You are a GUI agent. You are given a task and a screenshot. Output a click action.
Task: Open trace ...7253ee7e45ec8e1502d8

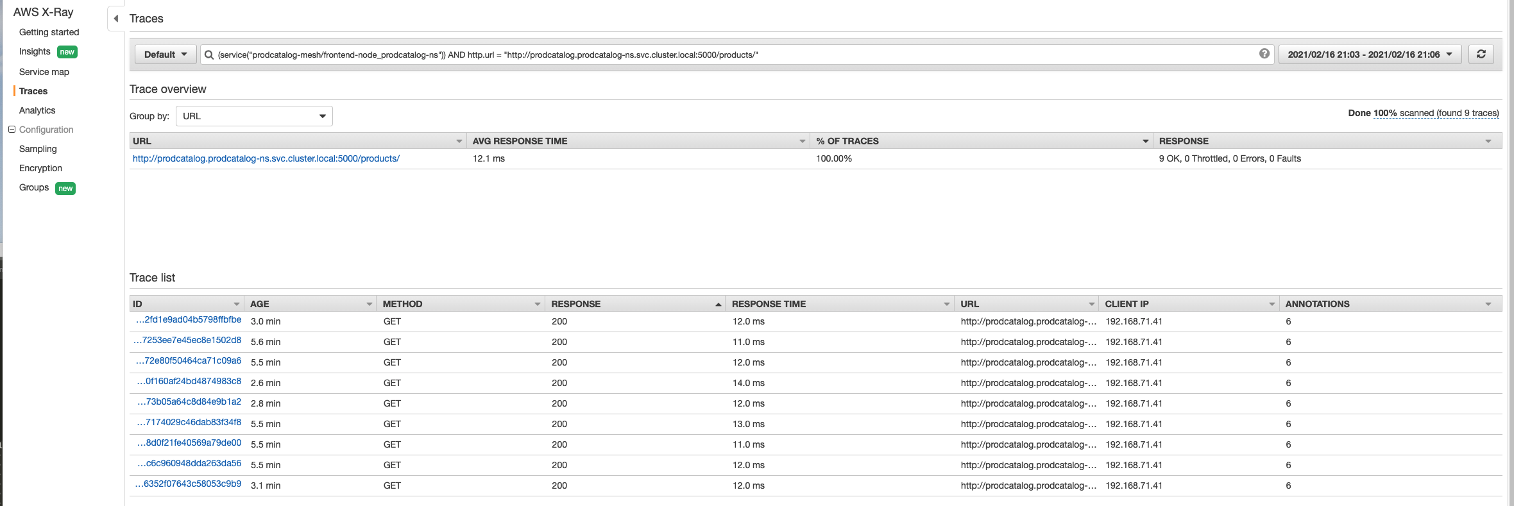[187, 340]
